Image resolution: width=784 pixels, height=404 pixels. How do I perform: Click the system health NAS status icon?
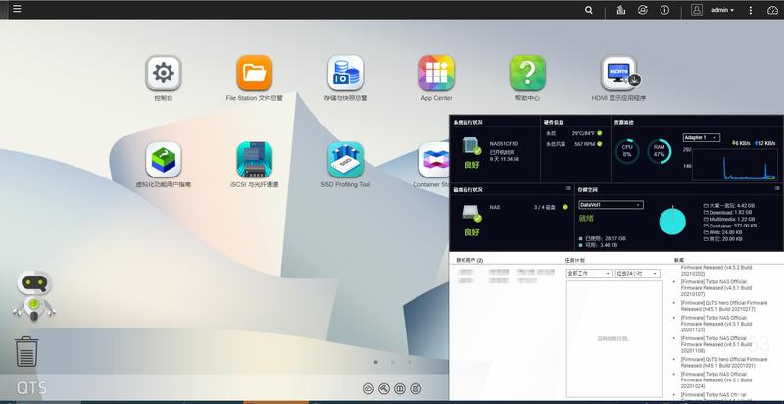click(471, 147)
